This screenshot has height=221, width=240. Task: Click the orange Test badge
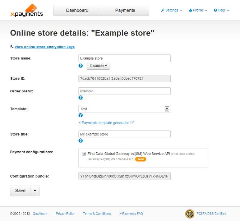click(140, 159)
